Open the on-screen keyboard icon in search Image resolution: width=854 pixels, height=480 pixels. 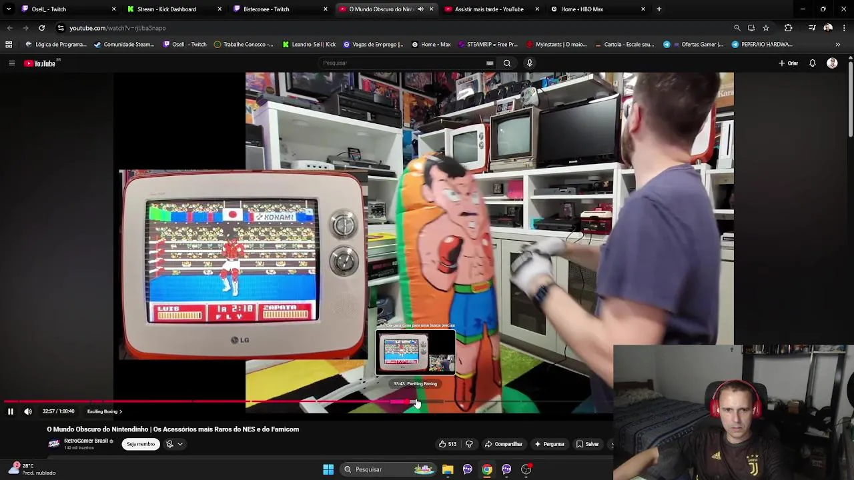[490, 63]
